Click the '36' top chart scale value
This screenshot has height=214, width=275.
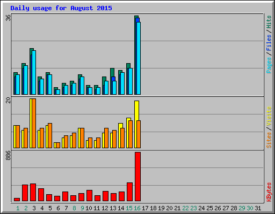click(8, 18)
